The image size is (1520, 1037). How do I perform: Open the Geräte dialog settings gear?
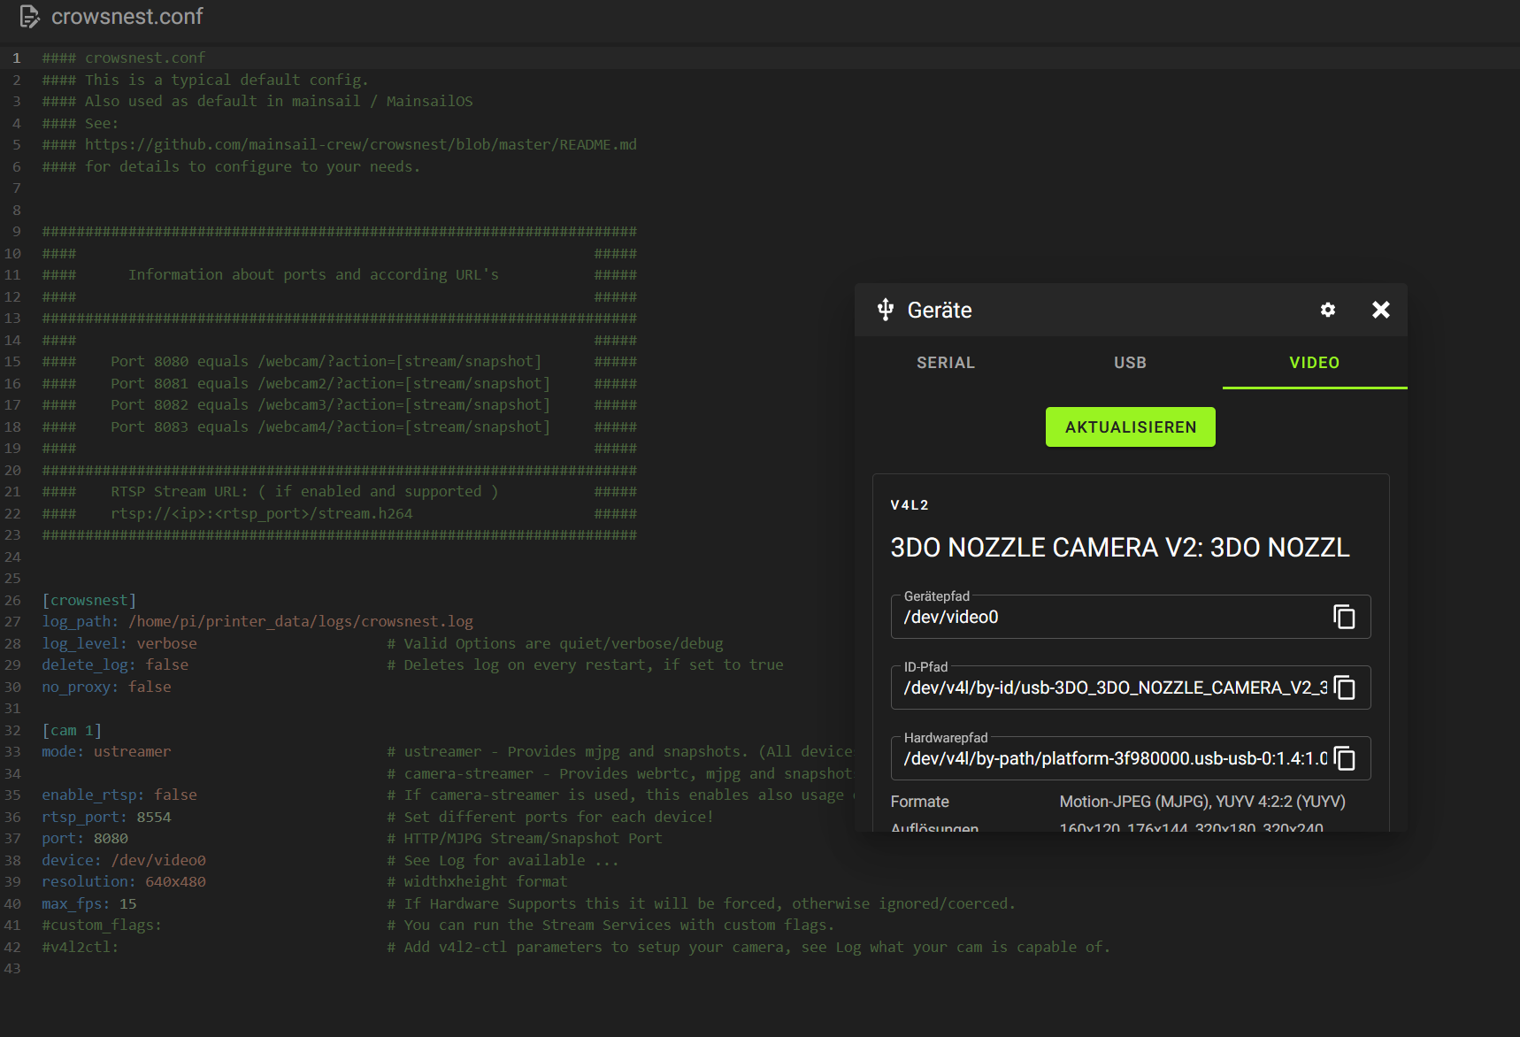[1327, 310]
